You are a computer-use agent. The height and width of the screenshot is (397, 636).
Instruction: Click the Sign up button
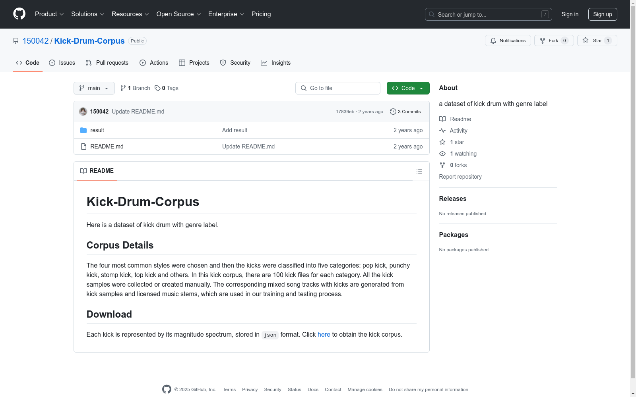click(603, 14)
